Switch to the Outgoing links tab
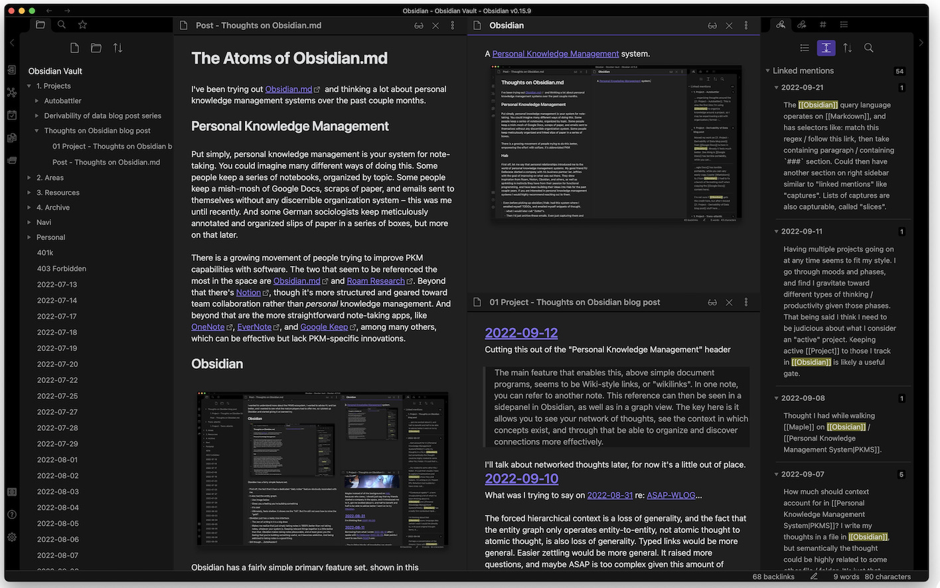 (x=802, y=25)
